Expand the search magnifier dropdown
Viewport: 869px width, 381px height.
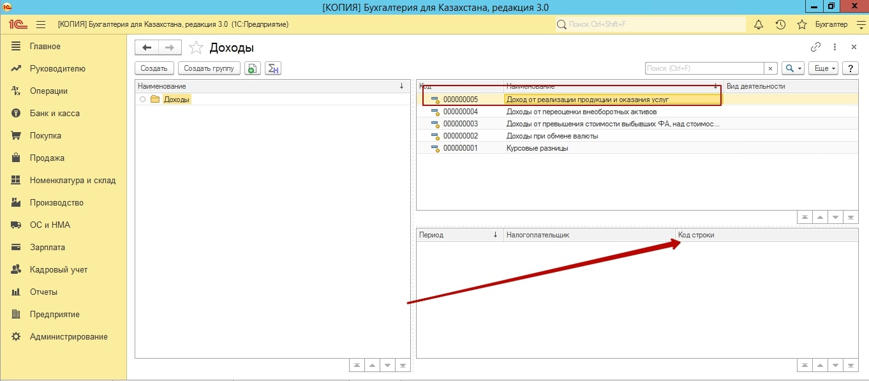coord(793,68)
